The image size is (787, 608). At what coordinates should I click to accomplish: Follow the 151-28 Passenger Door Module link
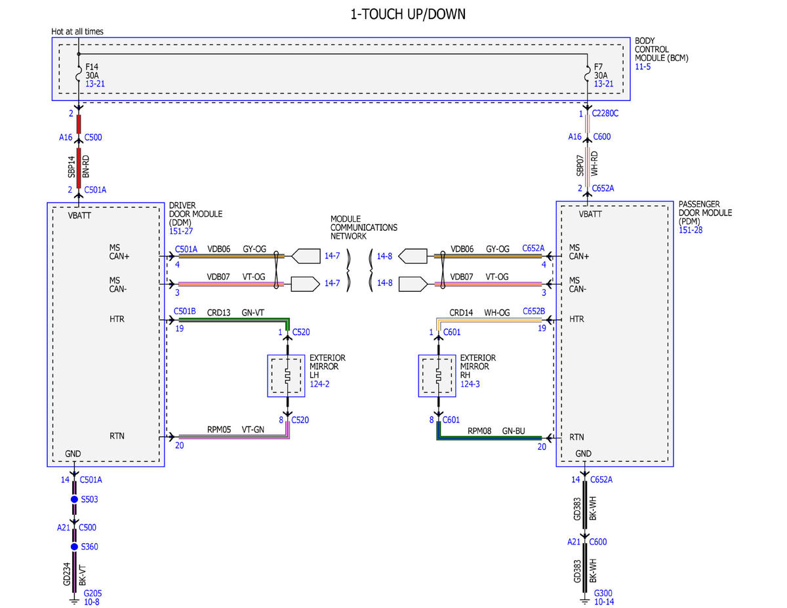tap(690, 230)
